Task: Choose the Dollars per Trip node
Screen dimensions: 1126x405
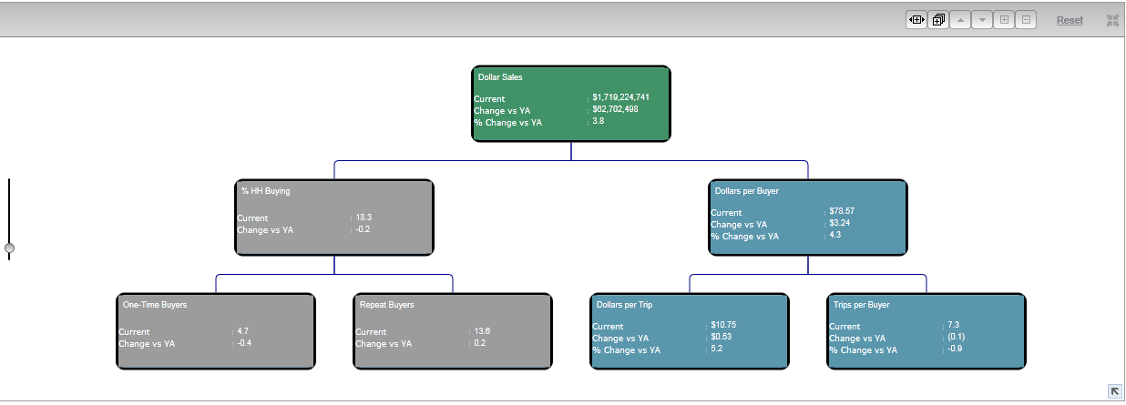Action: [690, 331]
